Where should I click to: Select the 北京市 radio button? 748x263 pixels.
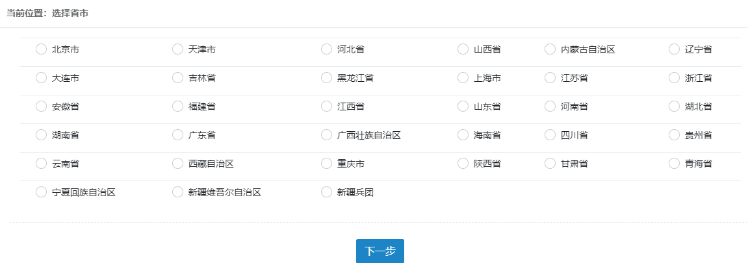coord(42,49)
